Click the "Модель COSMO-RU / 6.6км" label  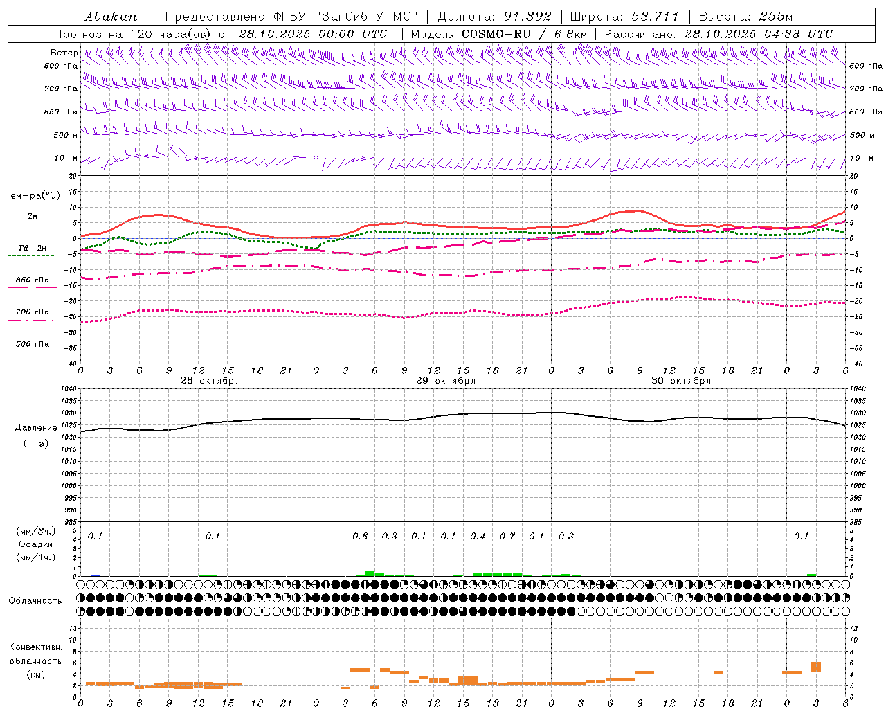(499, 34)
